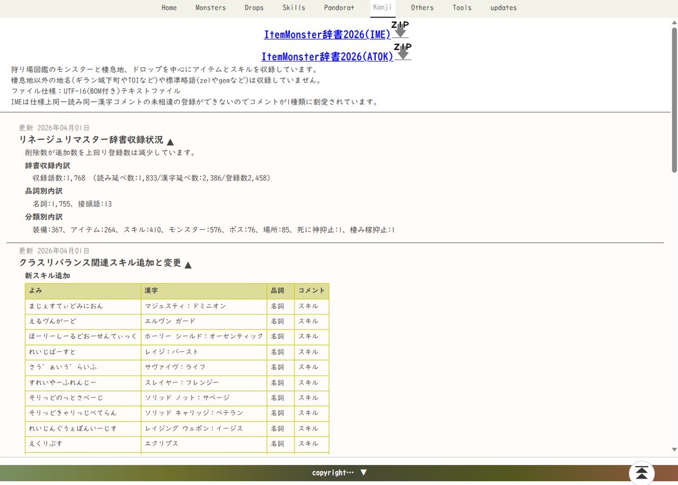This screenshot has height=485, width=678.
Task: Select the エルヴン ガード cell
Action: click(204, 321)
